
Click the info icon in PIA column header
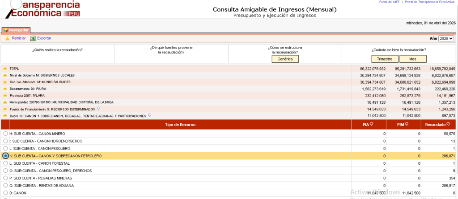point(371,124)
